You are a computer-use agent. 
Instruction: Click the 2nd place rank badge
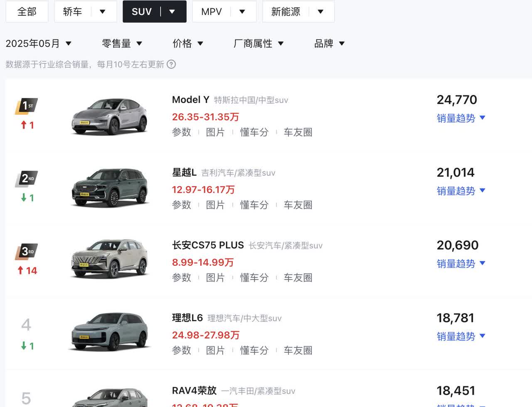click(x=27, y=179)
